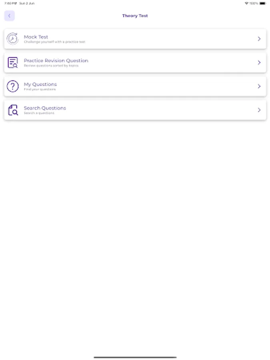The height and width of the screenshot is (360, 270).
Task: Select the Theory Test title
Action: [x=135, y=16]
